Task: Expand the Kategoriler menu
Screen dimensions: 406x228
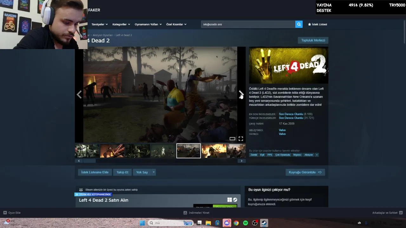Action: point(121,24)
